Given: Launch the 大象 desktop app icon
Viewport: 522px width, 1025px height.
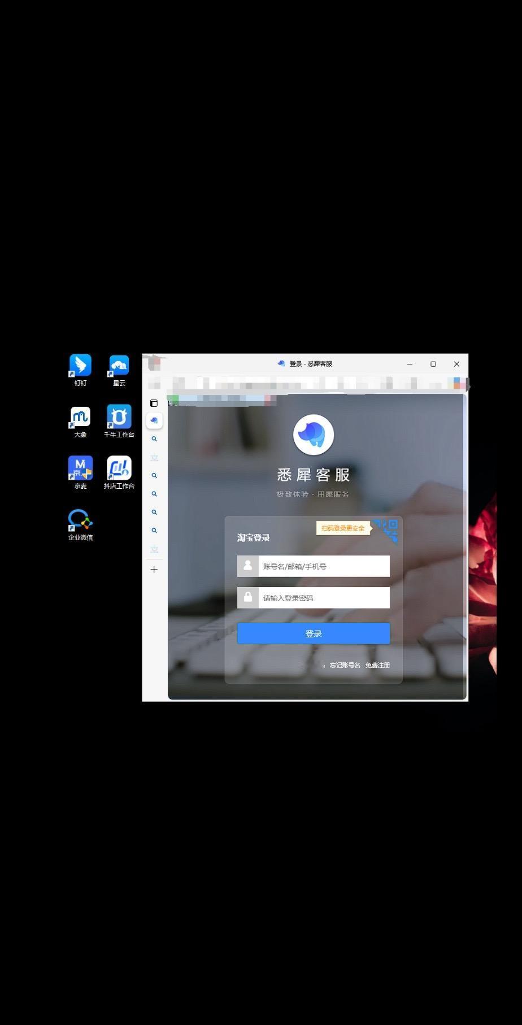Looking at the screenshot, I should [x=80, y=422].
